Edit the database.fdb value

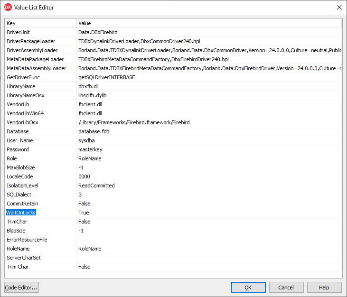coord(209,131)
